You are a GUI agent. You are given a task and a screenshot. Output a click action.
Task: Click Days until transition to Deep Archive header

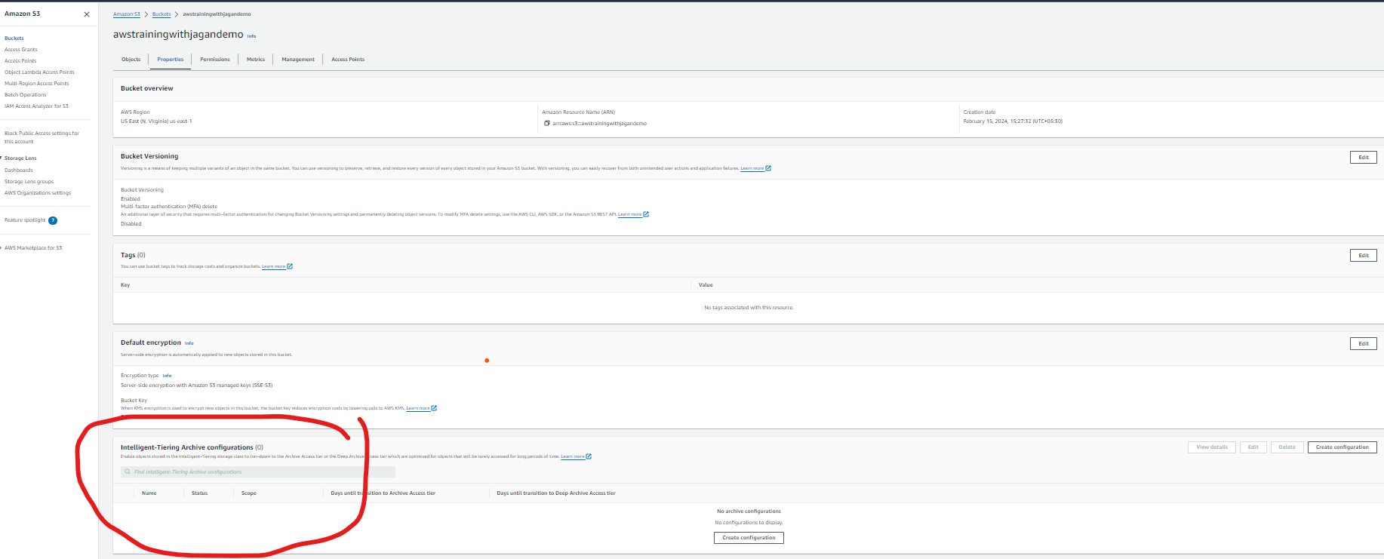pos(556,493)
